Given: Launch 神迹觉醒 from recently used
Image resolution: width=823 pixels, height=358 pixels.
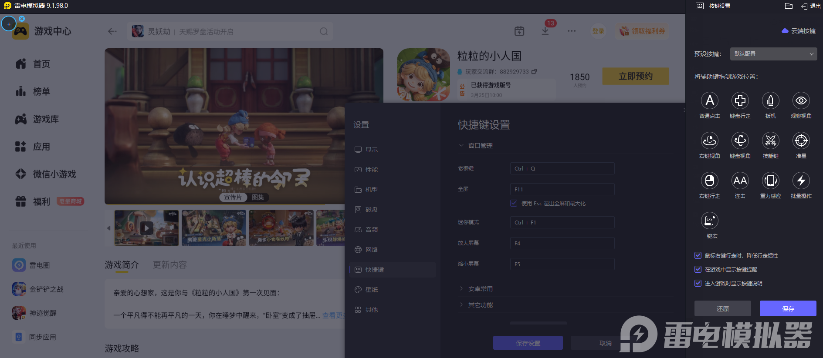Looking at the screenshot, I should [34, 313].
